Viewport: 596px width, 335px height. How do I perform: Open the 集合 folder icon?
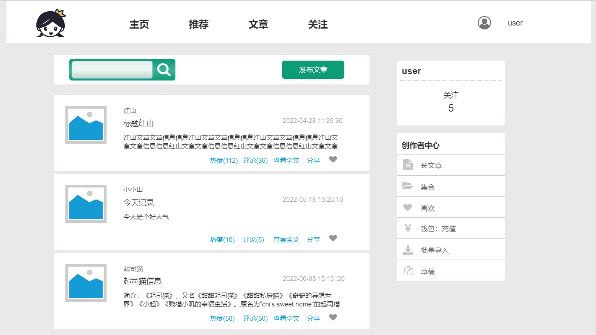(x=408, y=186)
